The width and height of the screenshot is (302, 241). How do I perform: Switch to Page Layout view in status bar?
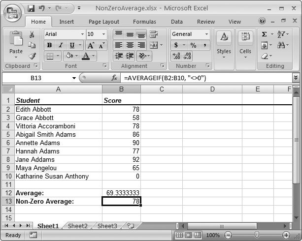click(188, 235)
